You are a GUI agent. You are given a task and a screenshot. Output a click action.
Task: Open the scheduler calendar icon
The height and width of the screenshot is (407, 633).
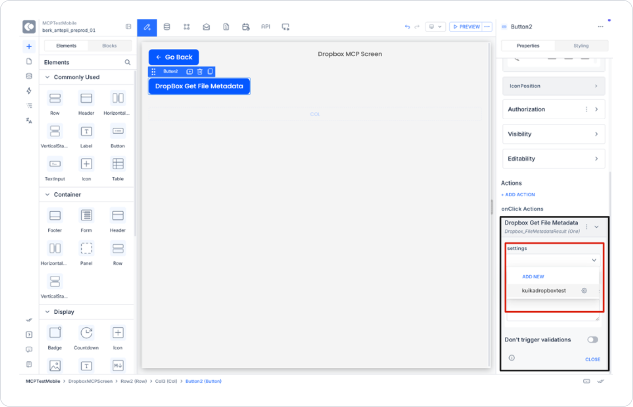[246, 27]
